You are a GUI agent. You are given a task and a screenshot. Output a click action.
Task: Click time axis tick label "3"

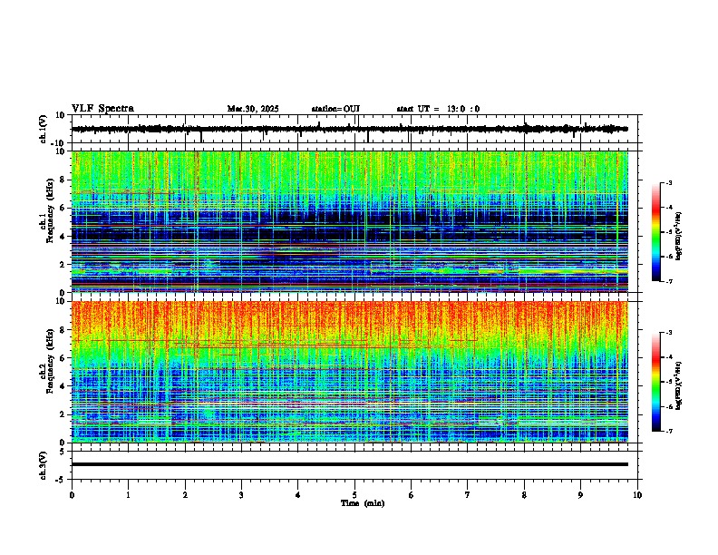[x=241, y=495]
